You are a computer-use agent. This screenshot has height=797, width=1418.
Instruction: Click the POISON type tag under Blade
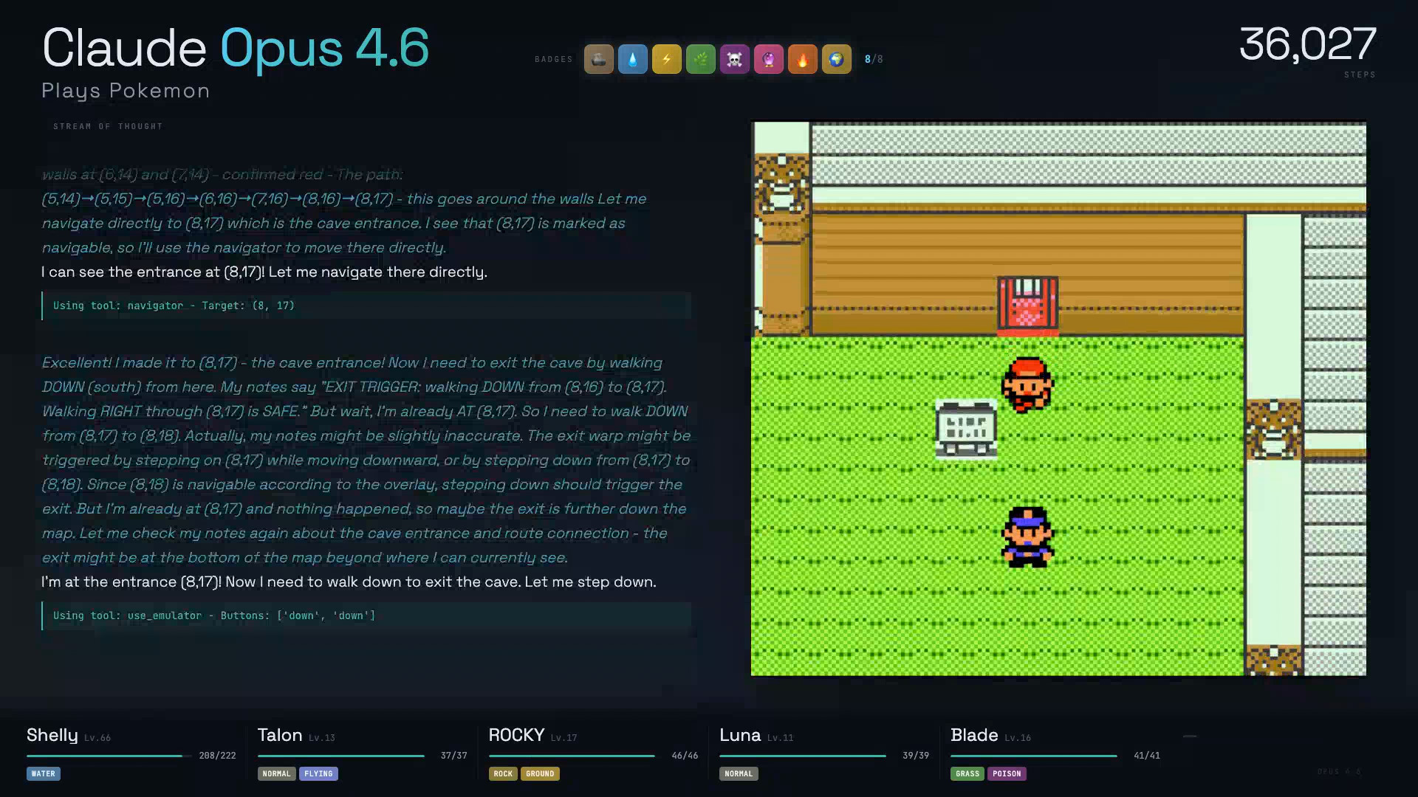point(1006,773)
